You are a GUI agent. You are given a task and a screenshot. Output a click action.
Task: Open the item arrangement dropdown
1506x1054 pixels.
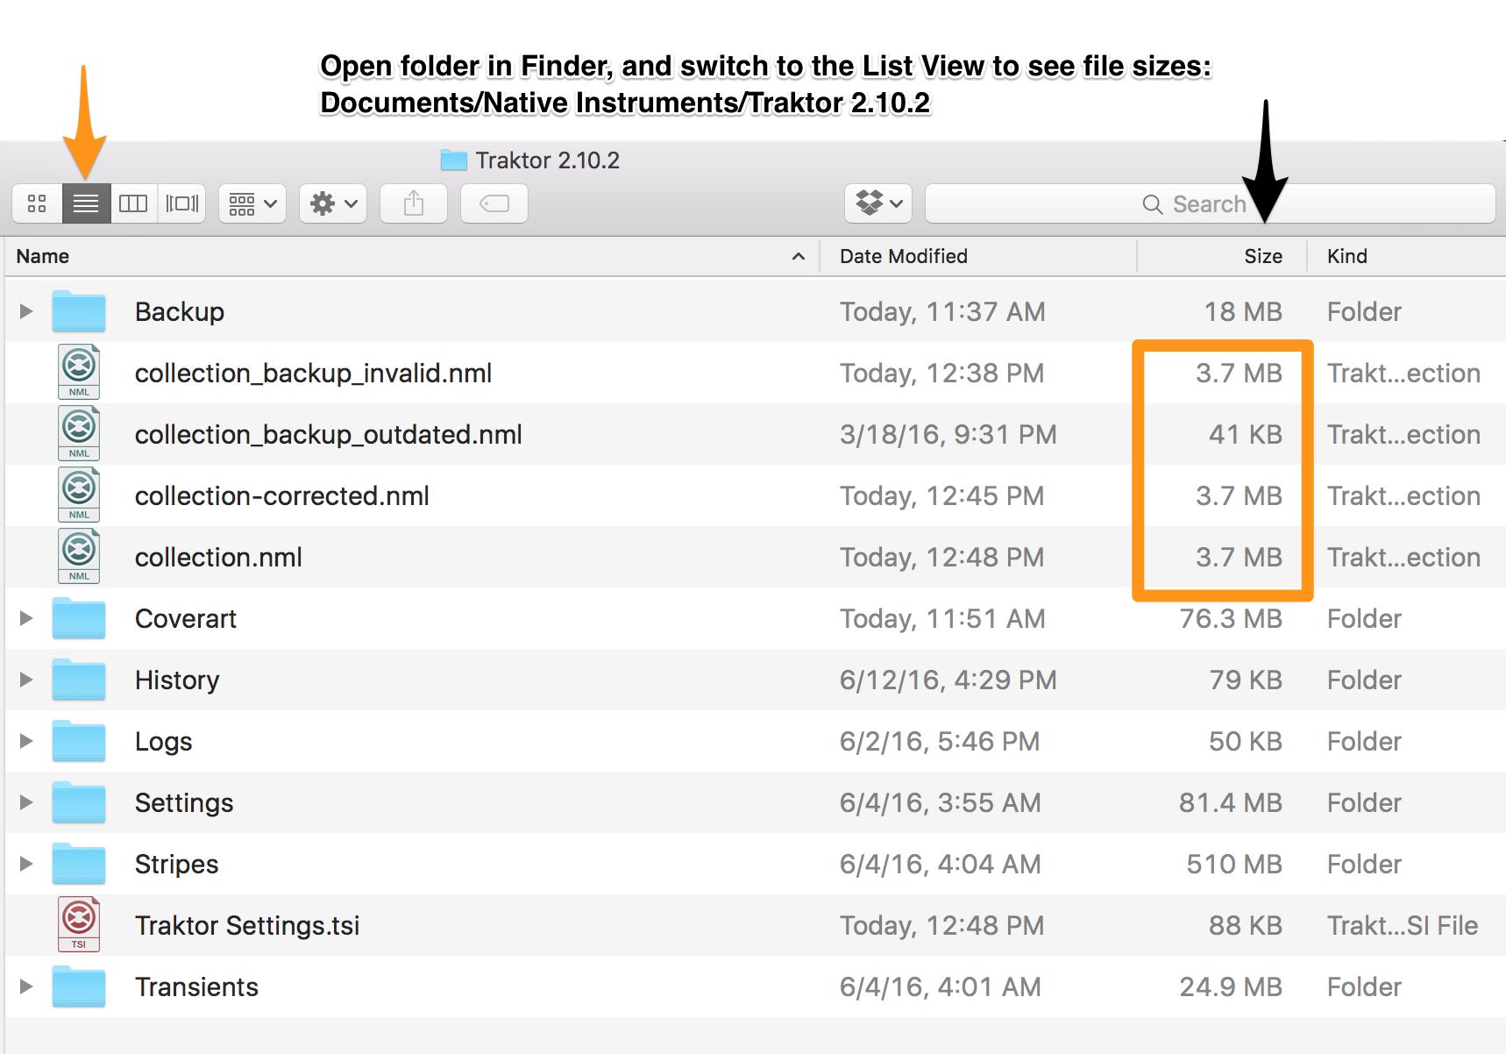252,203
